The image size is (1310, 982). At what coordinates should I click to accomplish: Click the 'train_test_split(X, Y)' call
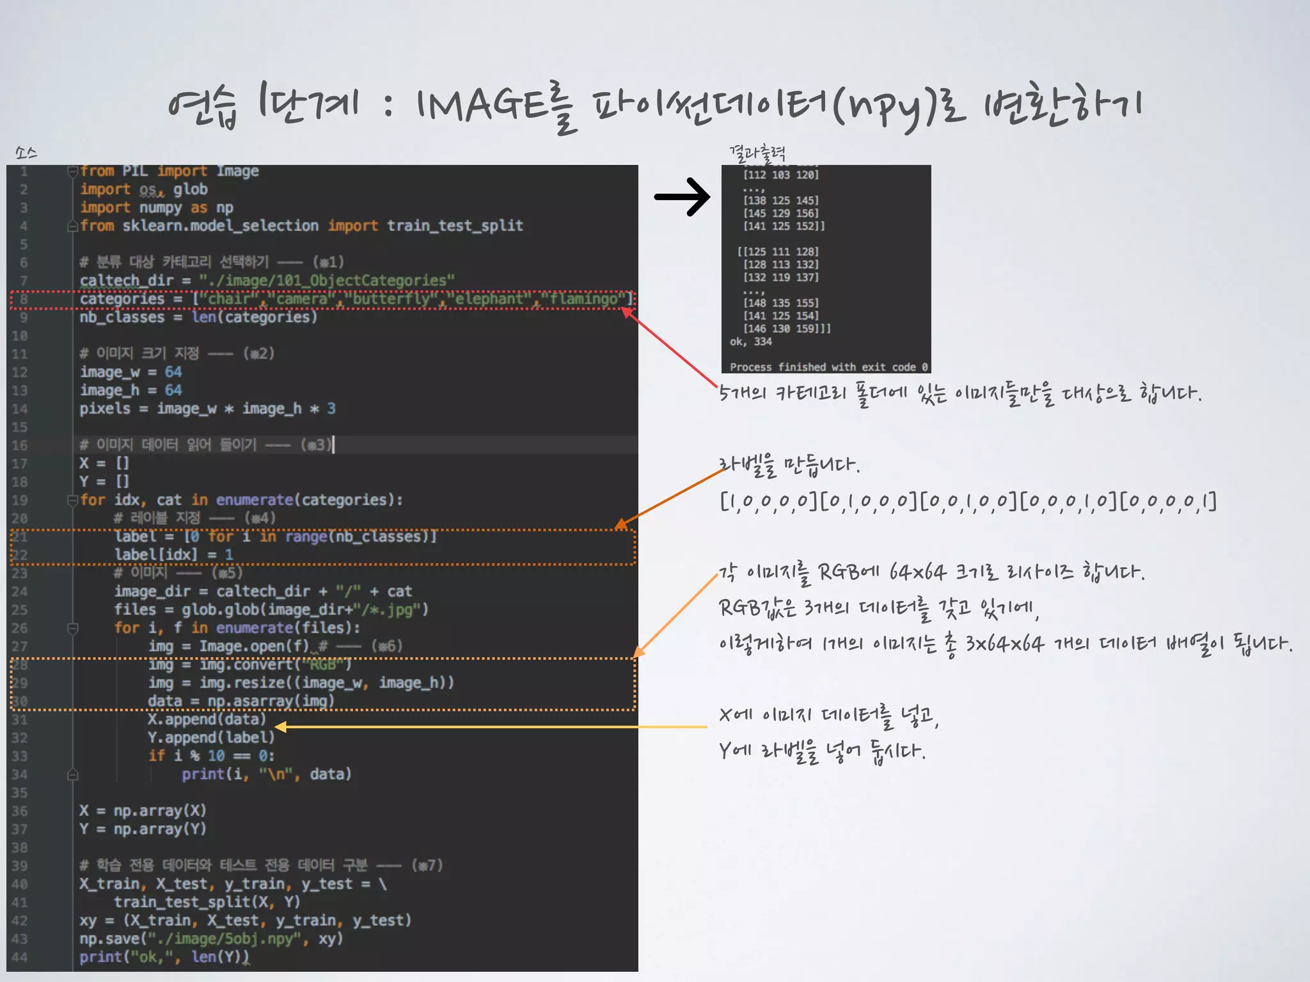(207, 903)
